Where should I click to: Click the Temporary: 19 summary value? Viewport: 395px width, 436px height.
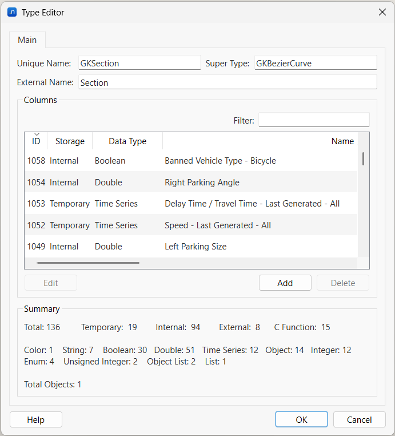pos(109,327)
